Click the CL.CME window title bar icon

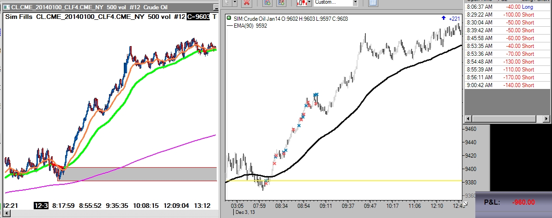coord(7,7)
